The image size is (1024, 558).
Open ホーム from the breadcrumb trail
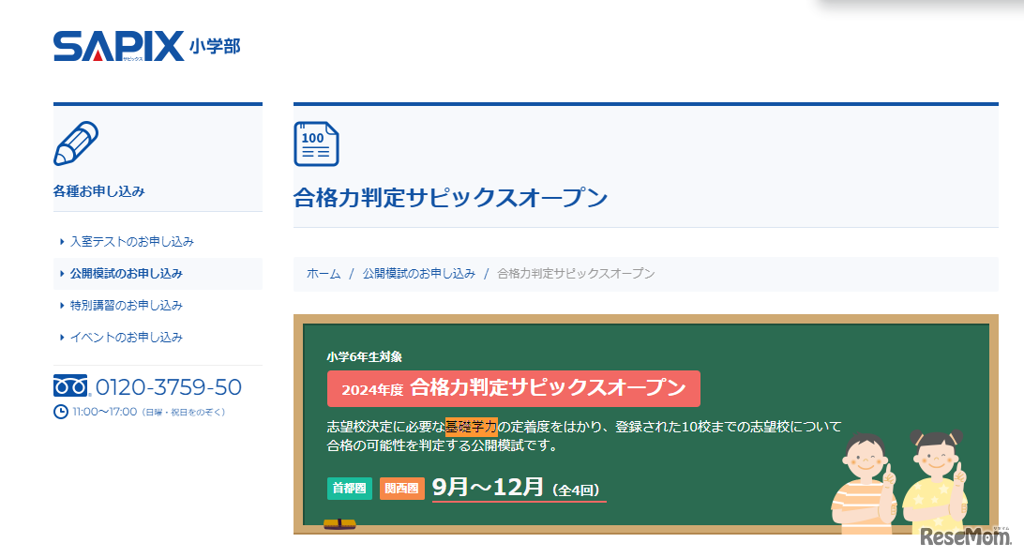pos(322,273)
